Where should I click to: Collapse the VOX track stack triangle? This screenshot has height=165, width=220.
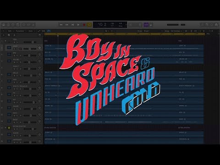[5, 41]
